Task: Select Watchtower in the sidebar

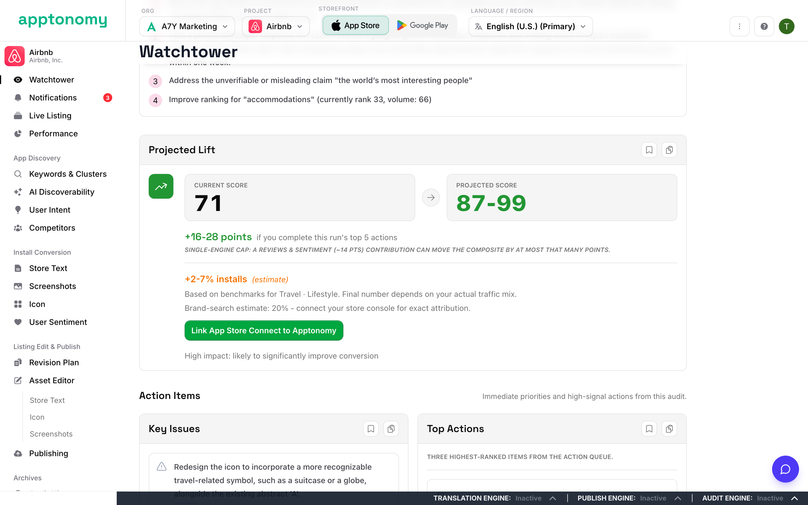Action: click(51, 80)
